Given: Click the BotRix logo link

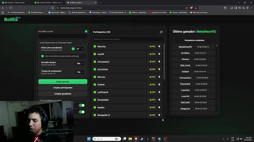Looking at the screenshot, I should tap(12, 19).
